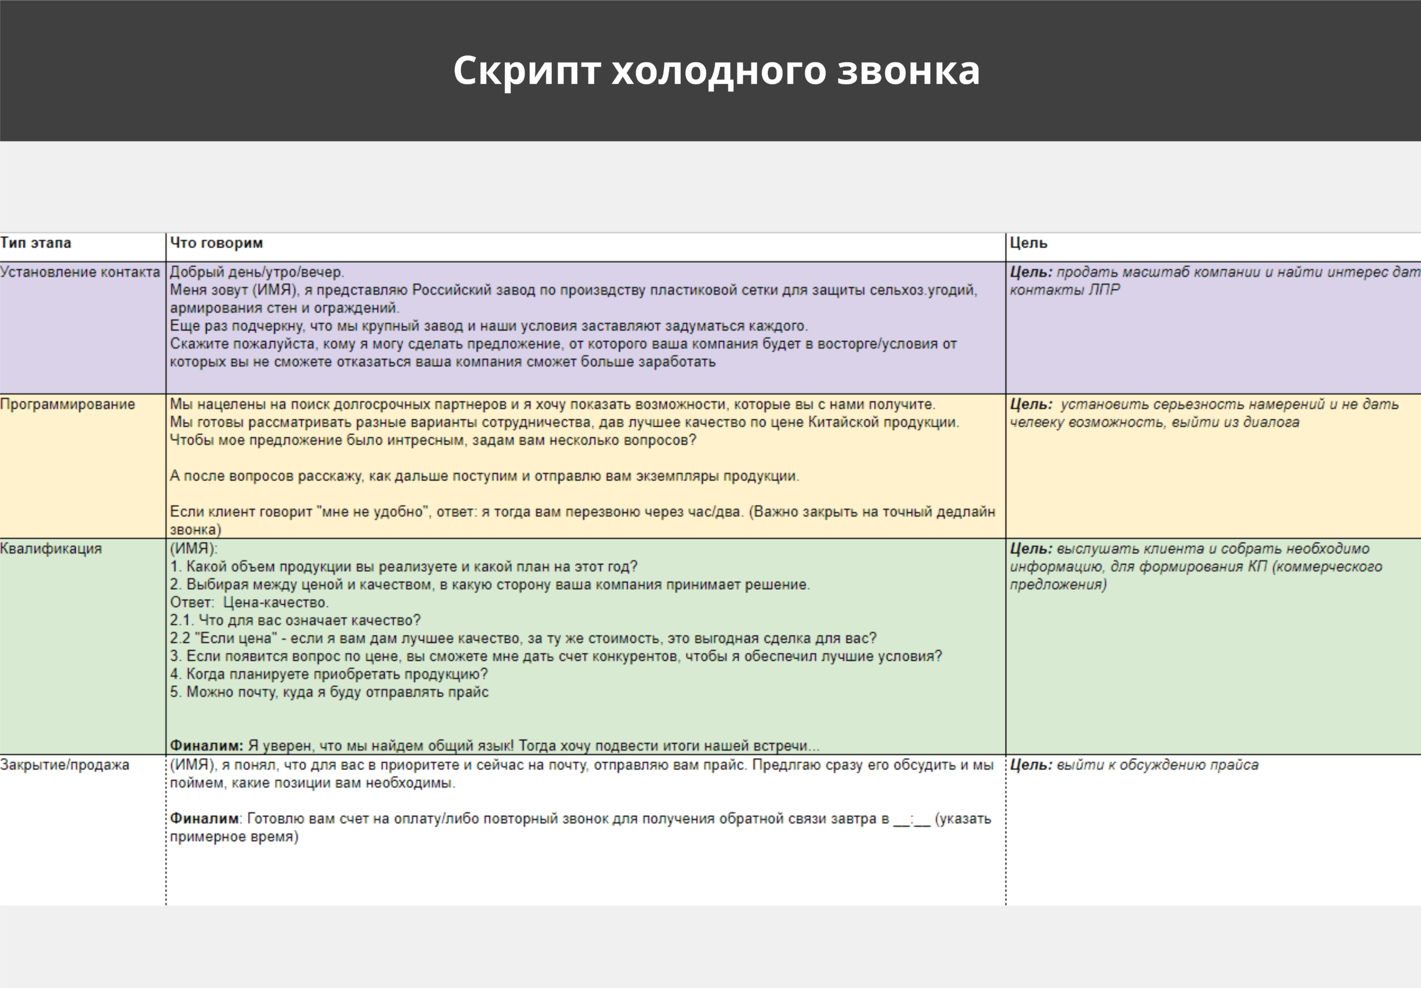Click goal text 'выйти к обсуждению прайса'
1421x988 pixels.
(x=1157, y=765)
